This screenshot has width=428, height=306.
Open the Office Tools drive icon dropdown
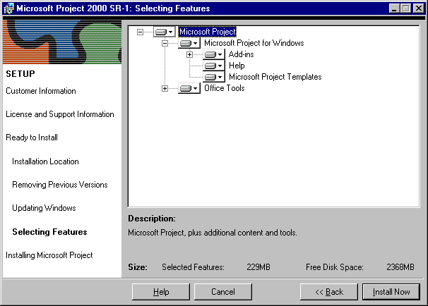[189, 88]
